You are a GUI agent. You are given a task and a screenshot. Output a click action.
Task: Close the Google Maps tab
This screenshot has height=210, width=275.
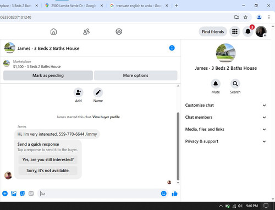(102, 5)
